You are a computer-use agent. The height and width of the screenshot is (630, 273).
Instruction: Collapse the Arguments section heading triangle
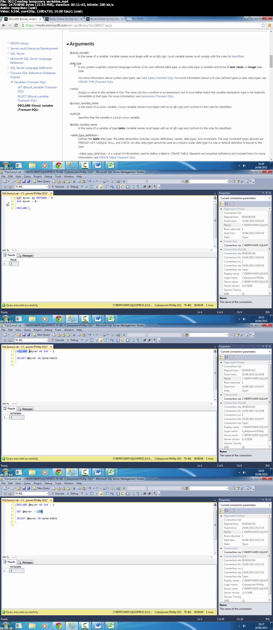[x=67, y=44]
